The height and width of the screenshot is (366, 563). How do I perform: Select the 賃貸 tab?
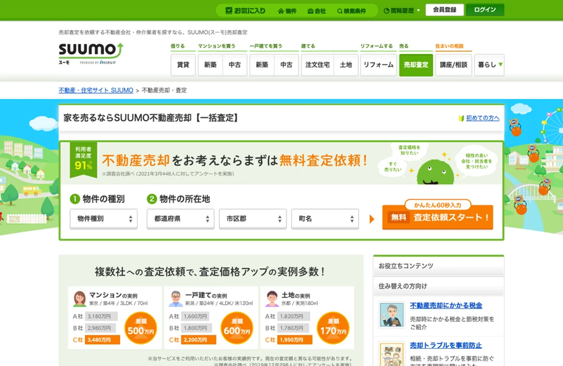[x=183, y=65]
